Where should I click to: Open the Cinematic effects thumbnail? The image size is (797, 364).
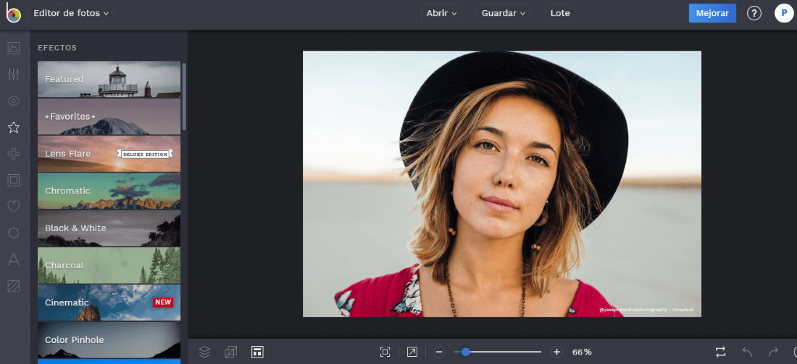pos(109,302)
